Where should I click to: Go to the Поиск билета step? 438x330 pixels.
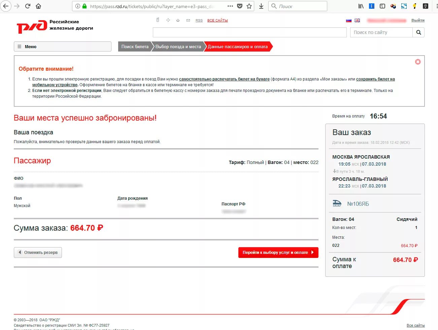135,47
